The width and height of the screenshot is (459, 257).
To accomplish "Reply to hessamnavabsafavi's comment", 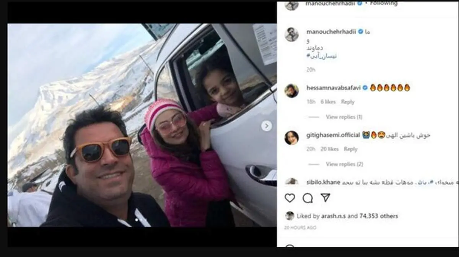I will [x=348, y=102].
